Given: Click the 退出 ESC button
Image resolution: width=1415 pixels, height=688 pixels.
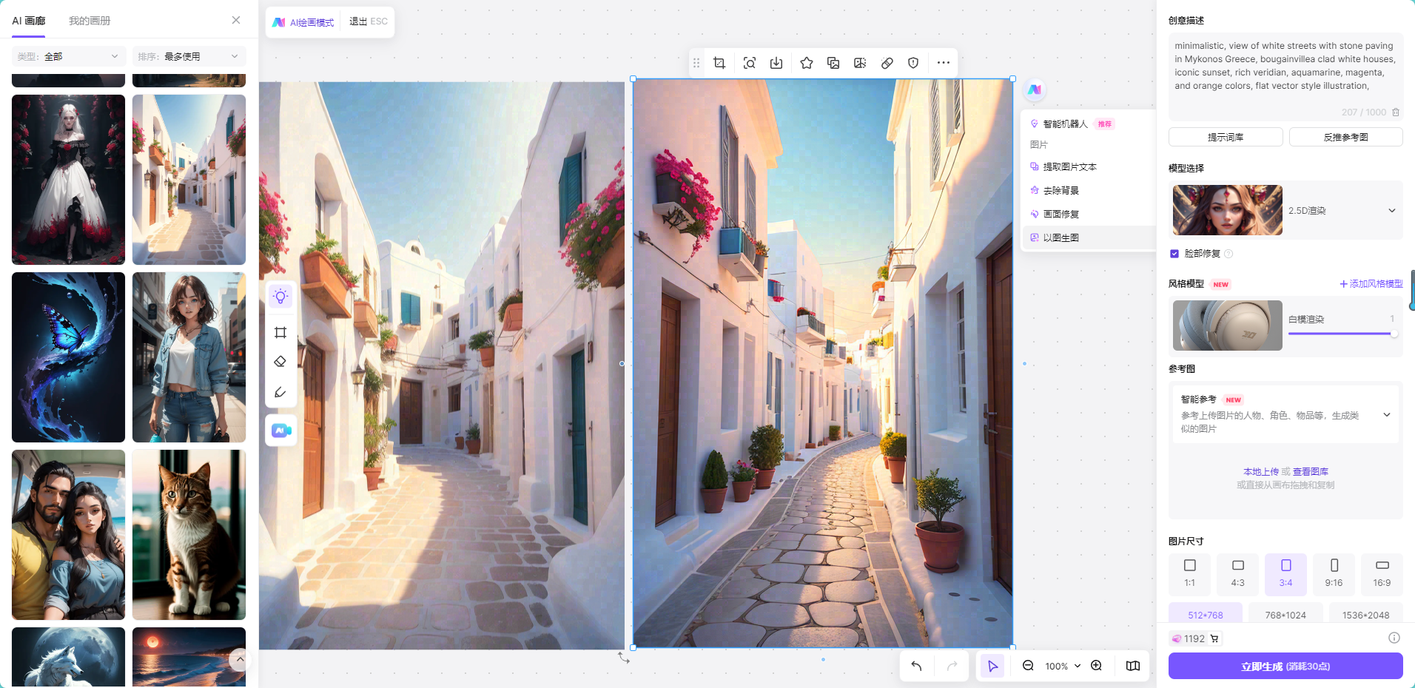Looking at the screenshot, I should [369, 21].
